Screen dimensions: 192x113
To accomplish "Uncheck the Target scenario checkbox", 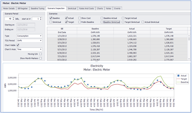I will [66, 22].
